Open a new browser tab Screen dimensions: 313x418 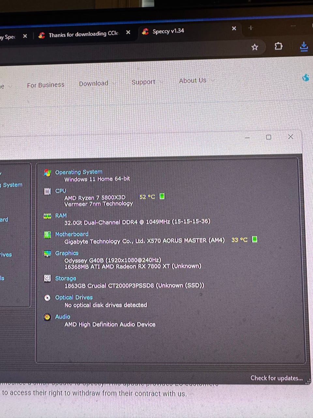250,28
